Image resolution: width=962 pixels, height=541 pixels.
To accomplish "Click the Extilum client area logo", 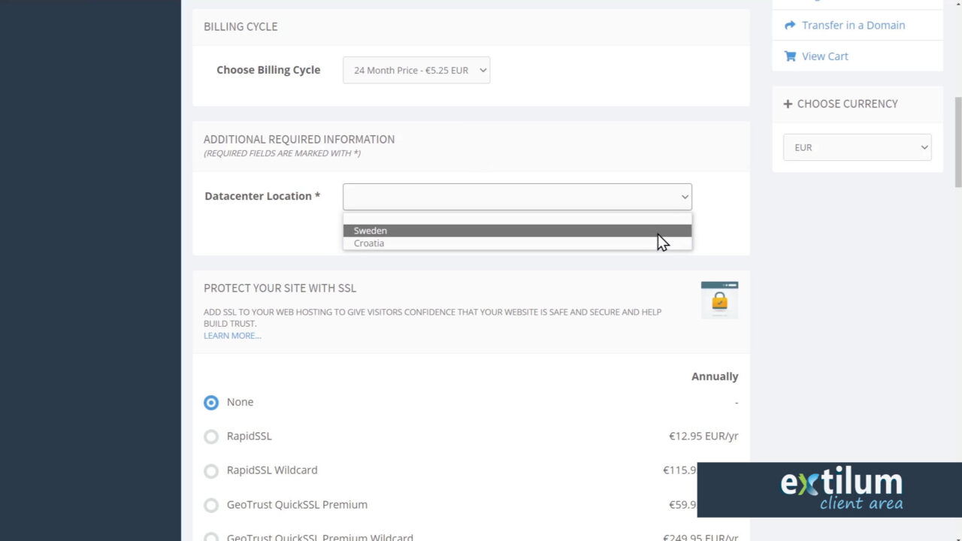I will pos(829,489).
